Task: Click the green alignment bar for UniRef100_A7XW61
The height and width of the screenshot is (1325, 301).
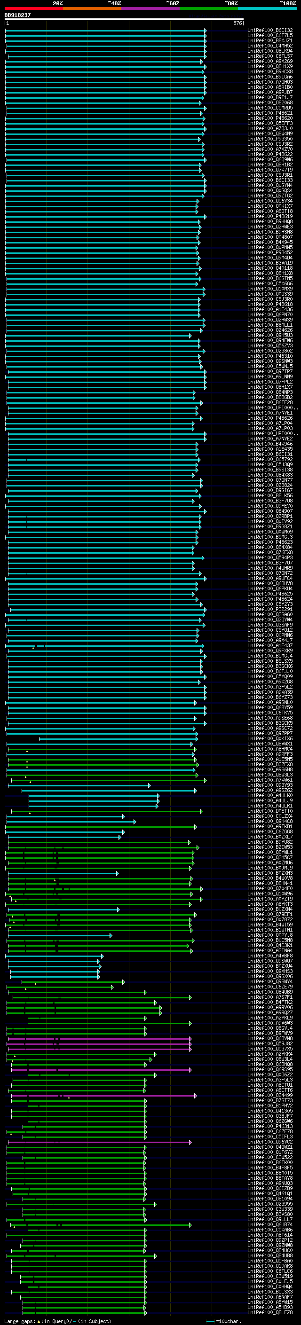Action: point(109,780)
